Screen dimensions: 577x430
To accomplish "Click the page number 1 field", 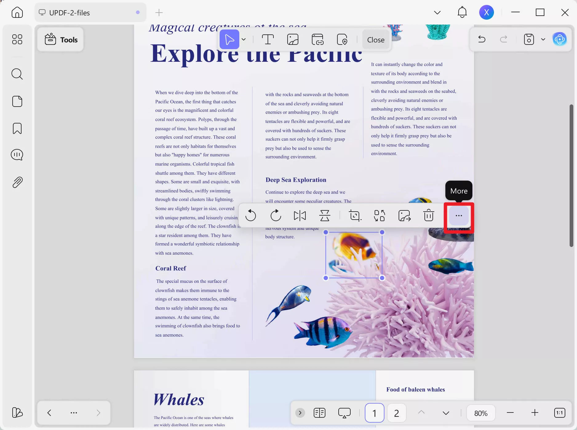I will coord(374,413).
